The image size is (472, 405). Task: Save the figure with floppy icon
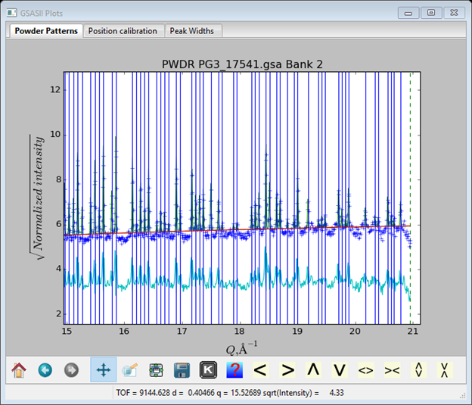pyautogui.click(x=182, y=370)
